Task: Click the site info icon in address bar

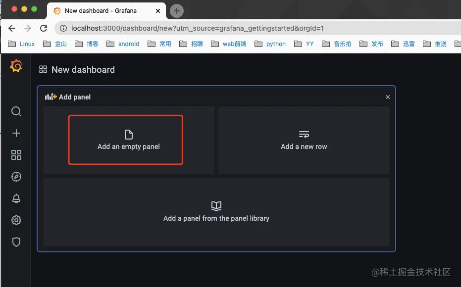Action: click(63, 28)
